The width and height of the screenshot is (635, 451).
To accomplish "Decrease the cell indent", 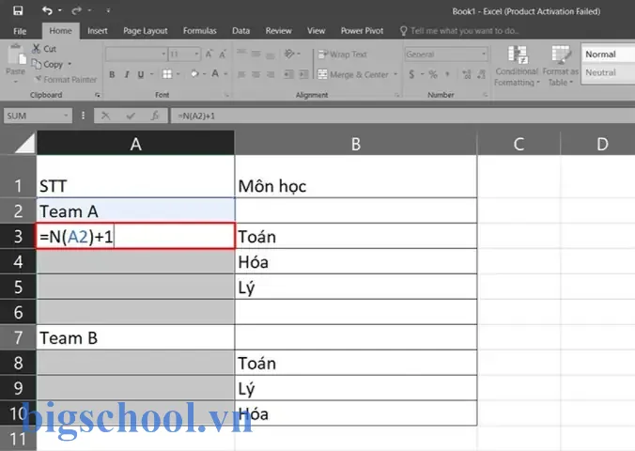I will pos(288,74).
